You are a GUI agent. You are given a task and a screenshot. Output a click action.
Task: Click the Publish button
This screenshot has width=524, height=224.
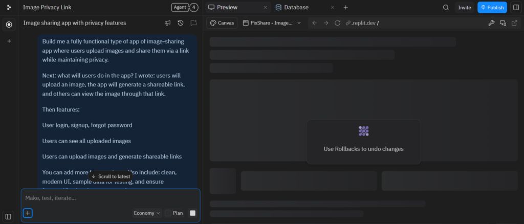tap(492, 8)
